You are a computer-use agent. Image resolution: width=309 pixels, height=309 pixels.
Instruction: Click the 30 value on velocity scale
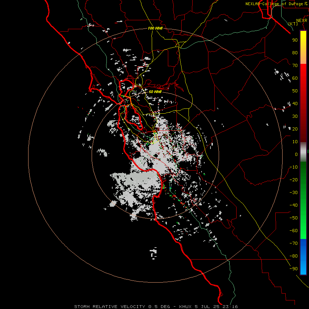295,116
